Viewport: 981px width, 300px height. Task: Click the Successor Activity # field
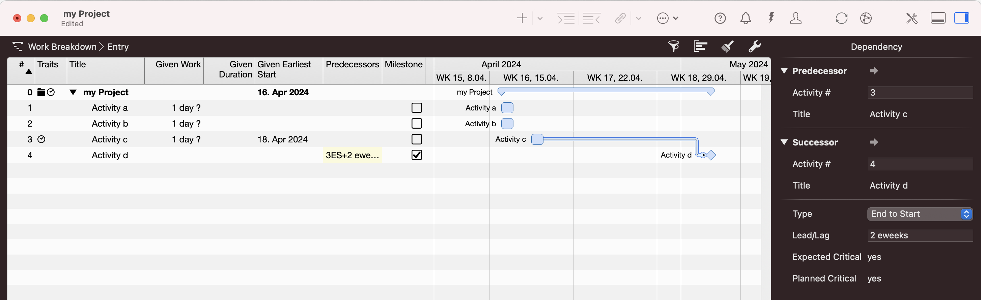(920, 164)
